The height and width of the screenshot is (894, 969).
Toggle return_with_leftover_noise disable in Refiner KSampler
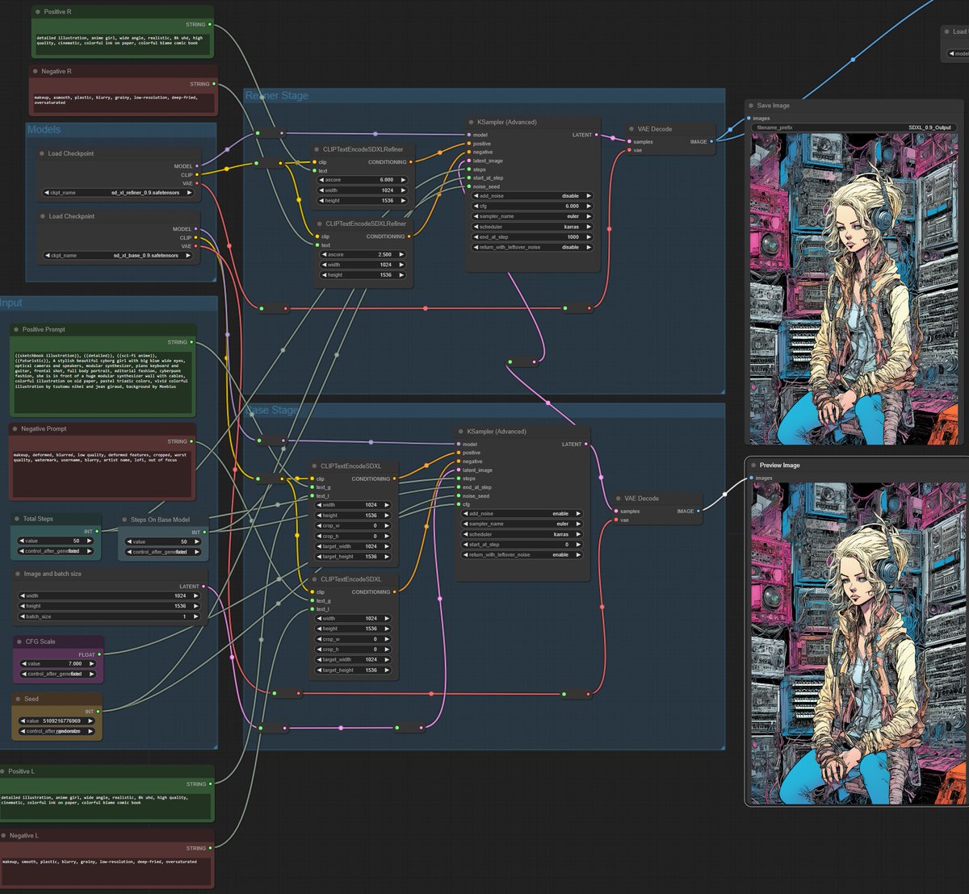click(x=534, y=247)
